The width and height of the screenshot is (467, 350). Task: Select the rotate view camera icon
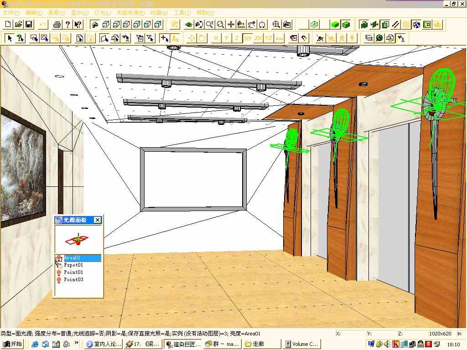point(199,25)
